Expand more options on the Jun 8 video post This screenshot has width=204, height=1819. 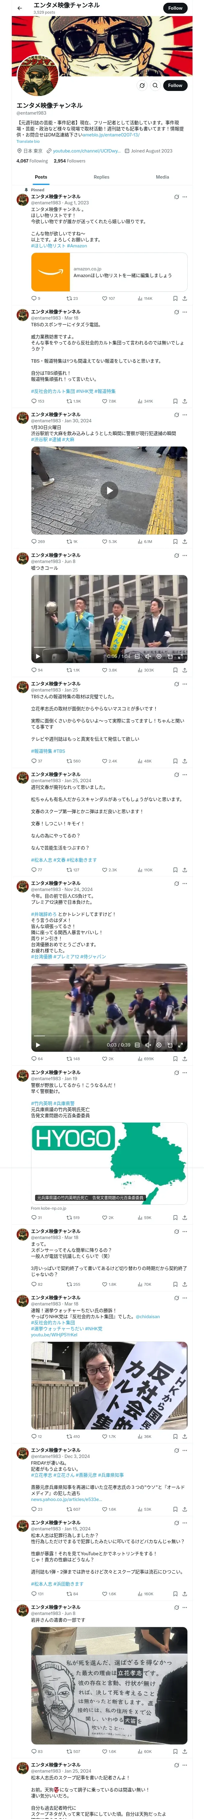click(185, 555)
